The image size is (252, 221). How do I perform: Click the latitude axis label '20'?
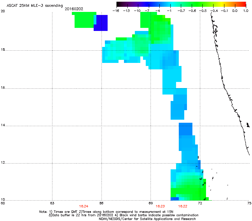tap(3, 11)
